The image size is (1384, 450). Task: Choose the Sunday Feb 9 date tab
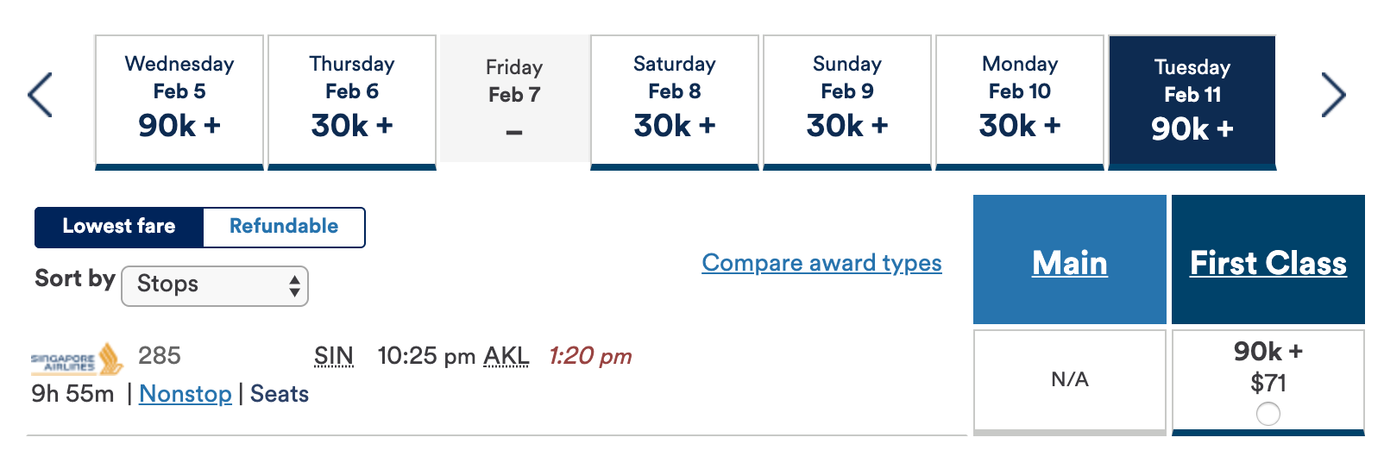click(x=847, y=102)
